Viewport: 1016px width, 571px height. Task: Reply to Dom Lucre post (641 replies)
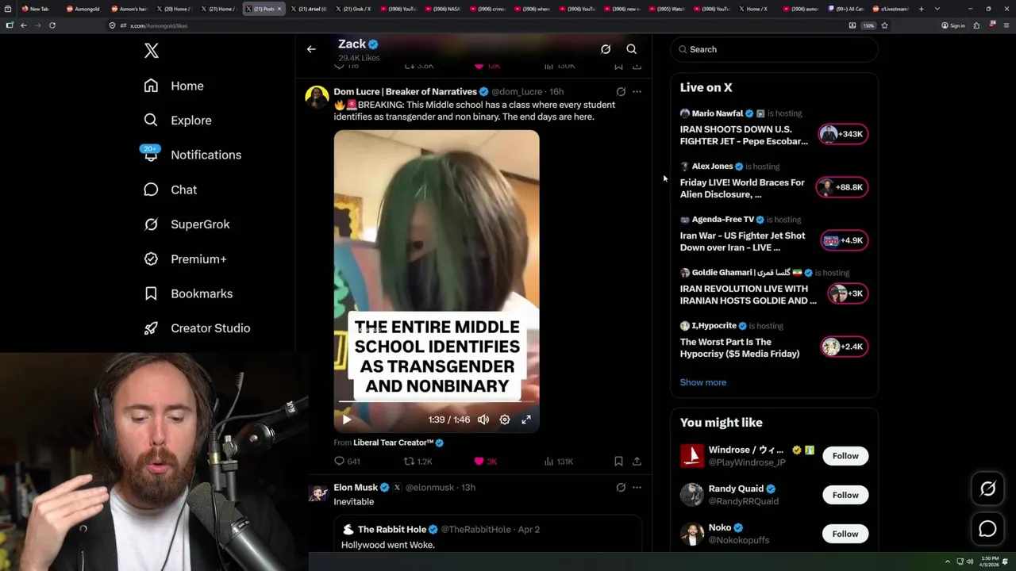[347, 462]
